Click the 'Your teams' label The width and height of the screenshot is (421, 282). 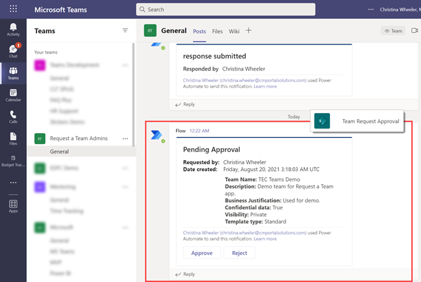(46, 52)
